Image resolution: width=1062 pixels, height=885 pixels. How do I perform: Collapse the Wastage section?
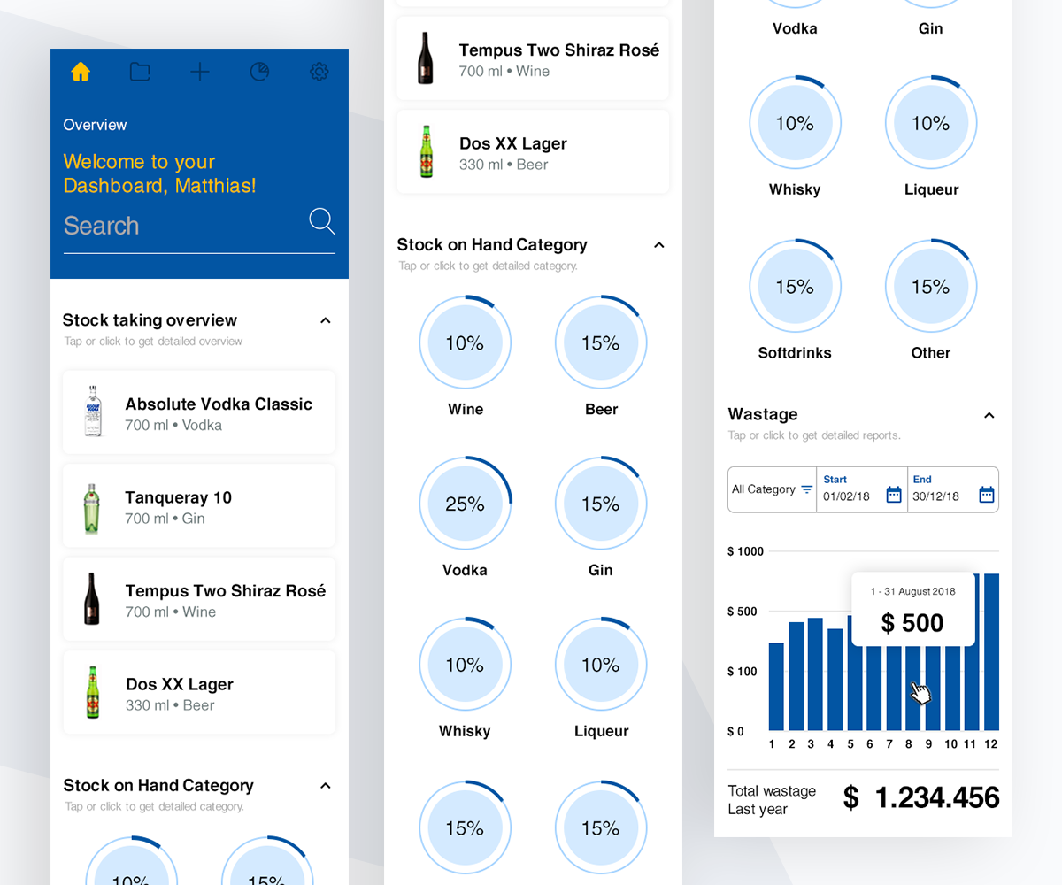pos(989,414)
